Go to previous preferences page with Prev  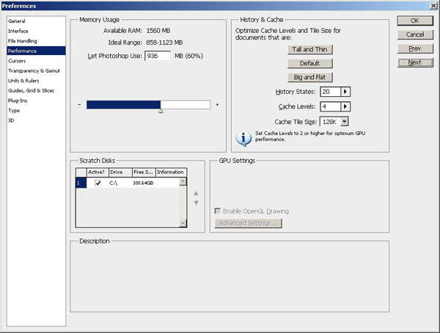415,48
